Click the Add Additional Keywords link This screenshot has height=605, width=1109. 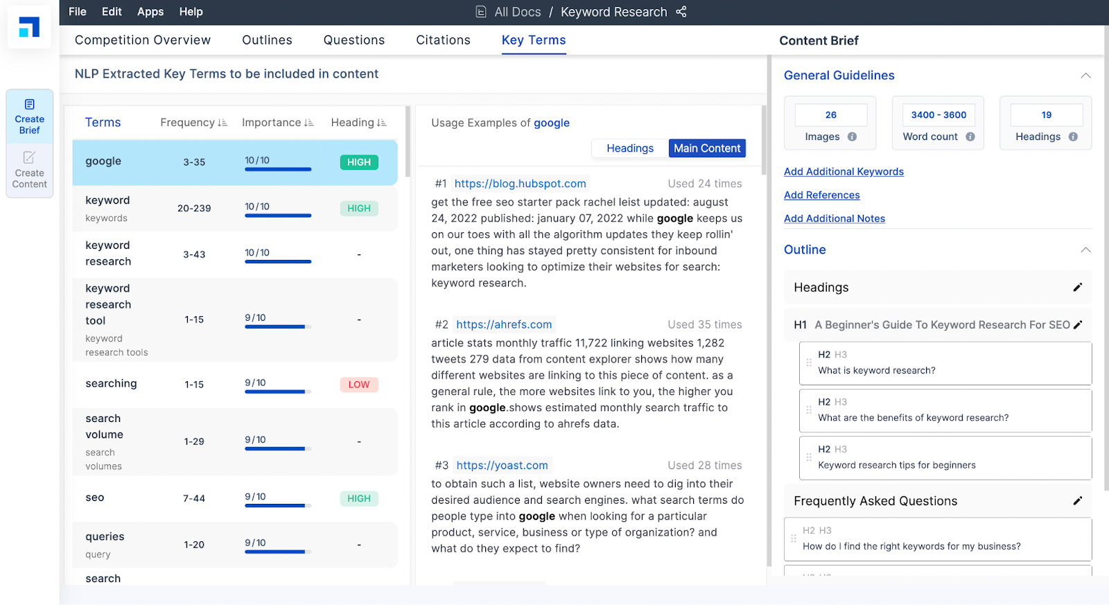coord(844,172)
